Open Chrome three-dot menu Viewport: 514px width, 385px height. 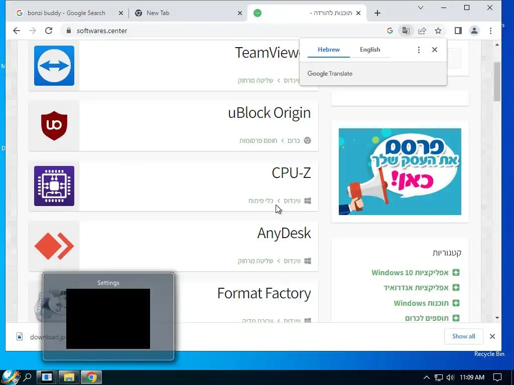coord(490,31)
